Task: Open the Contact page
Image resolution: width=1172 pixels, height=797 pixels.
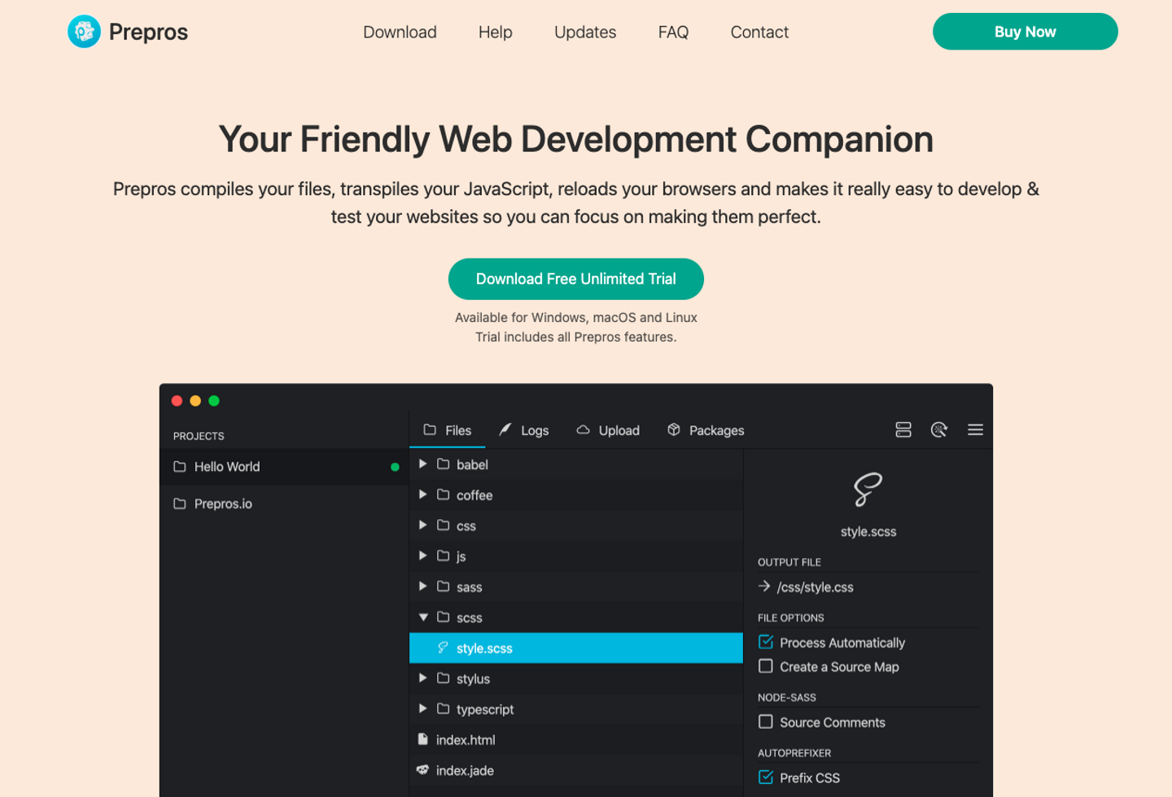Action: point(759,32)
